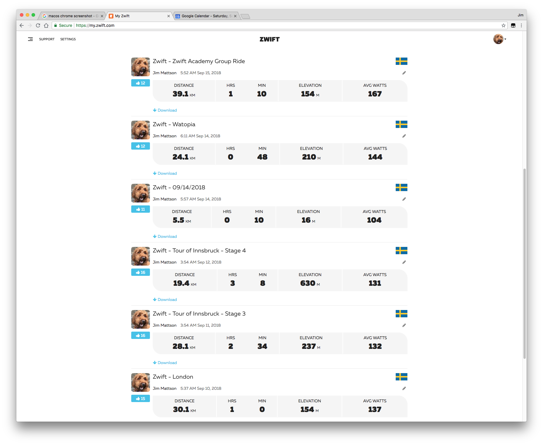
Task: Click the extension icon beside bookmark star
Action: (x=513, y=25)
